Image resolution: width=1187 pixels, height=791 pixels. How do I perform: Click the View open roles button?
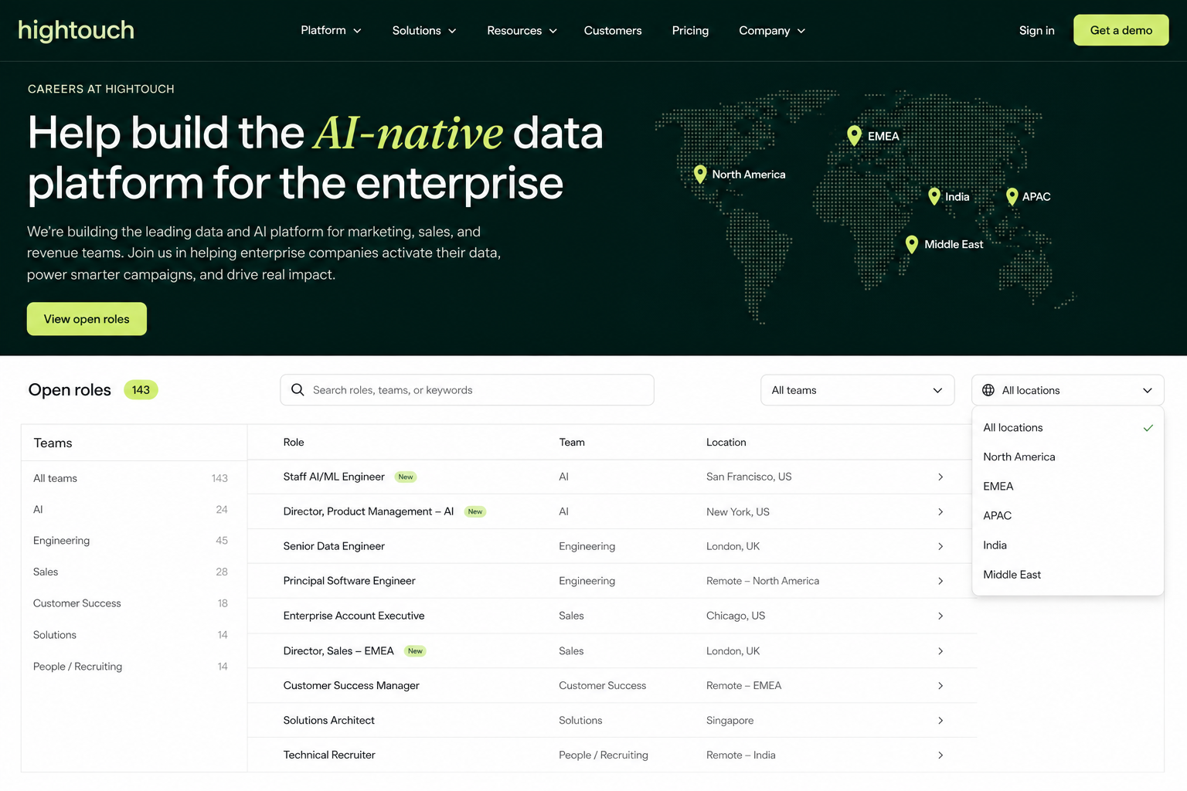[x=87, y=319]
